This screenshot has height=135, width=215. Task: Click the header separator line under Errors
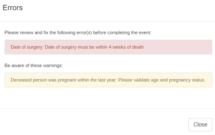pyautogui.click(x=108, y=21)
